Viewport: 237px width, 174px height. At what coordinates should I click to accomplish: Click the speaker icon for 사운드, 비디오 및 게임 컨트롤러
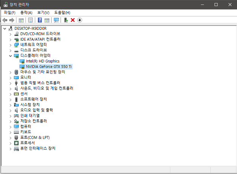[16, 89]
